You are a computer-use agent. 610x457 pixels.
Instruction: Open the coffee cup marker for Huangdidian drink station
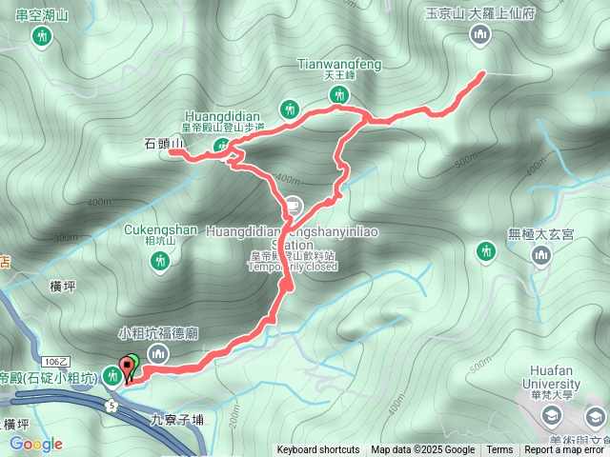[x=294, y=207]
